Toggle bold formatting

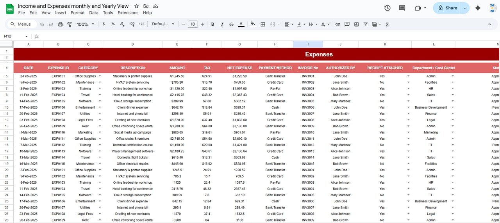coord(212,24)
